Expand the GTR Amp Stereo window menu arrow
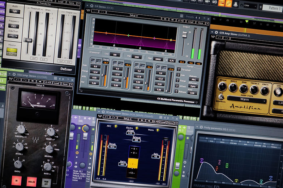 [x=212, y=32]
